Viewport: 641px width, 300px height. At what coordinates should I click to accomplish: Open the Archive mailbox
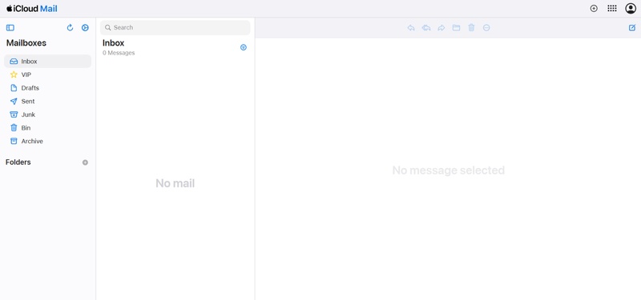(48, 142)
